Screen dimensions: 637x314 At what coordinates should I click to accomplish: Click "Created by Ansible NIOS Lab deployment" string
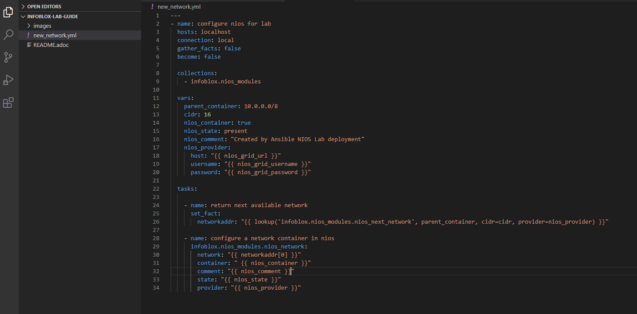[298, 139]
